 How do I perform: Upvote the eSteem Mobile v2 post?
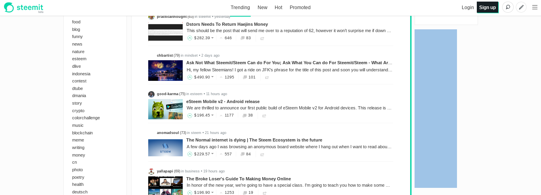click(x=190, y=115)
